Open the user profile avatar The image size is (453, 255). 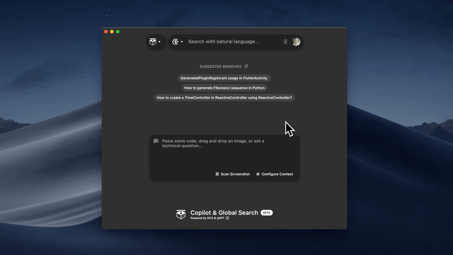(296, 41)
